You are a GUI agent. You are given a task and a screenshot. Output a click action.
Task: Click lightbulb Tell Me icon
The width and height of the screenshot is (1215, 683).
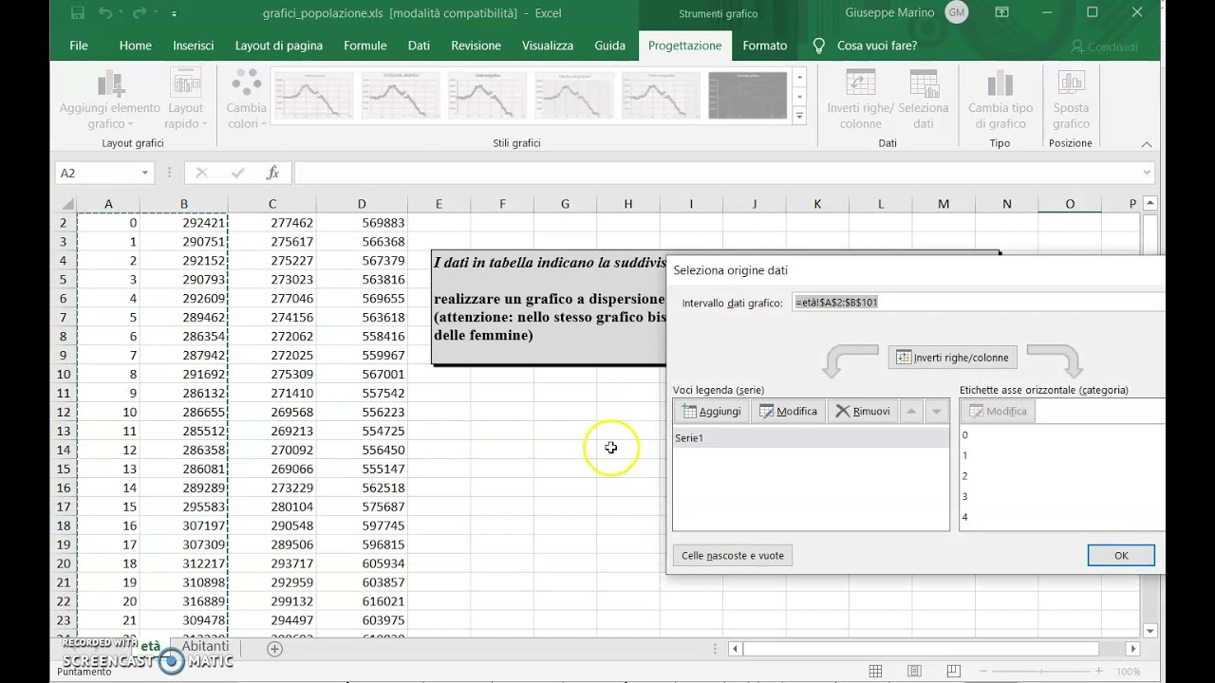coord(819,46)
